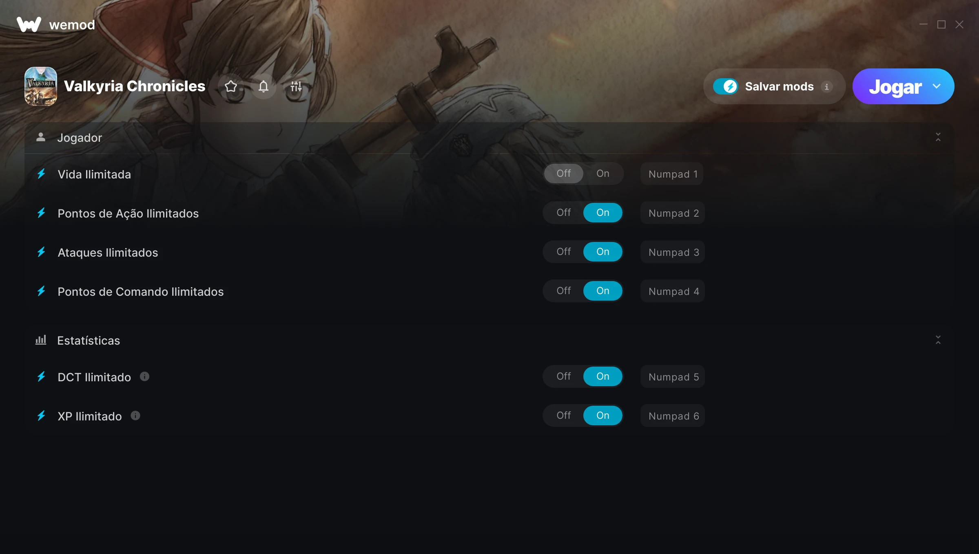This screenshot has height=554, width=979.
Task: Collapse the Jogador section
Action: click(938, 137)
